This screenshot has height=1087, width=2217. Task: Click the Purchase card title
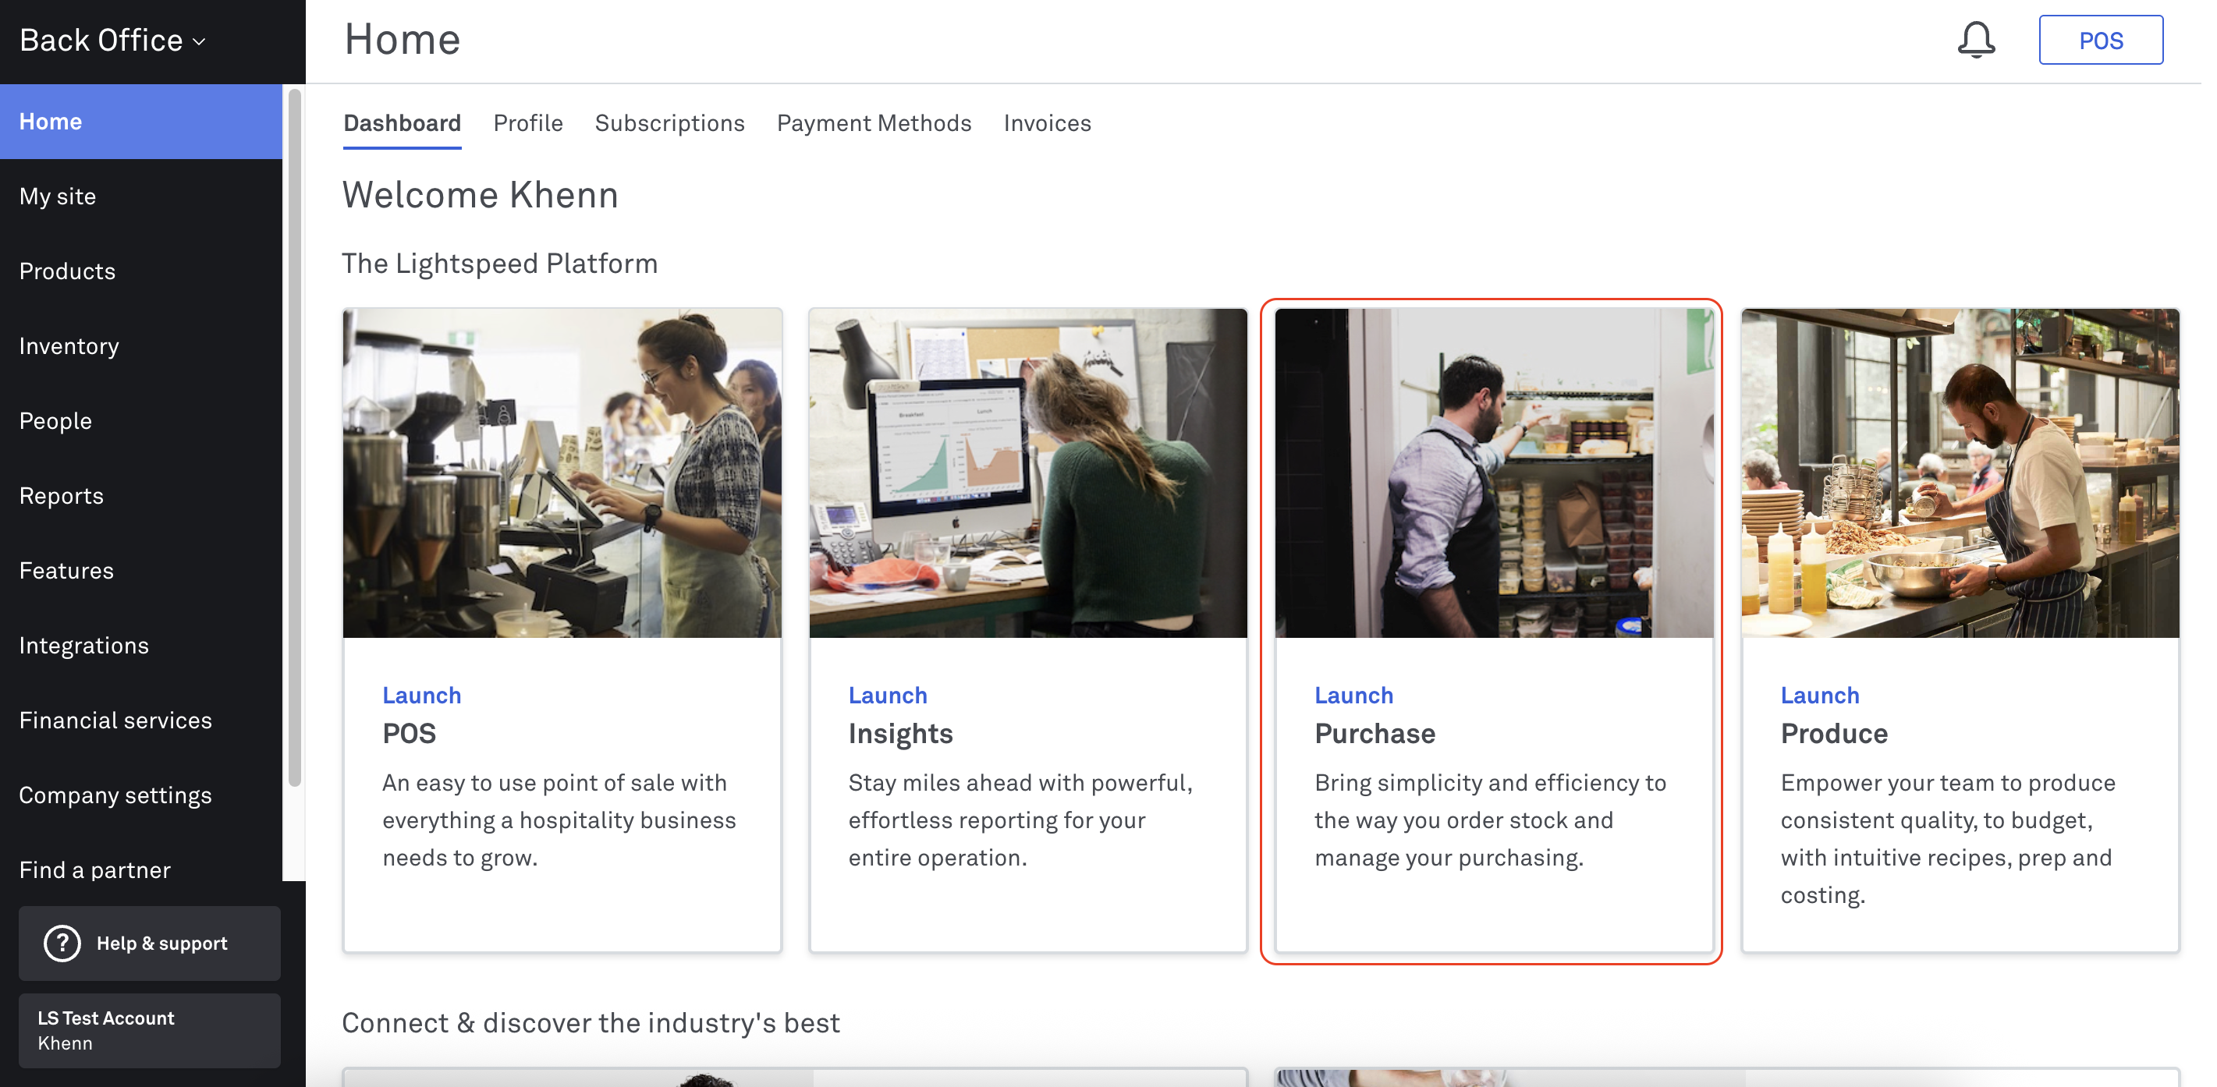(x=1375, y=734)
